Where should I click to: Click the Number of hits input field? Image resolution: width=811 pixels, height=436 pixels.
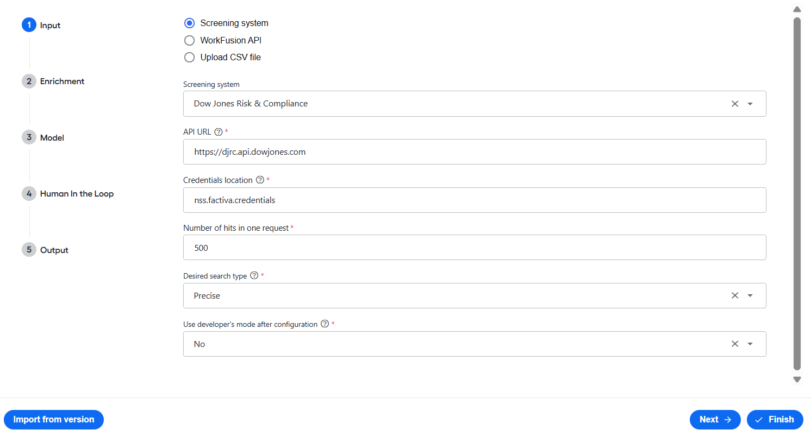pos(475,248)
